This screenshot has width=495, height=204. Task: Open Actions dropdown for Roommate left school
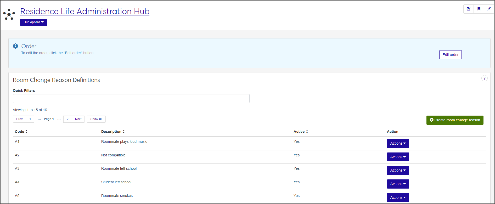pyautogui.click(x=398, y=170)
